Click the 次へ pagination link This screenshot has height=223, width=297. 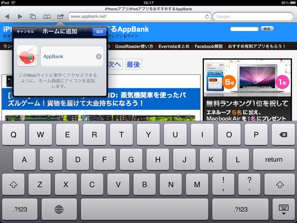115,65
